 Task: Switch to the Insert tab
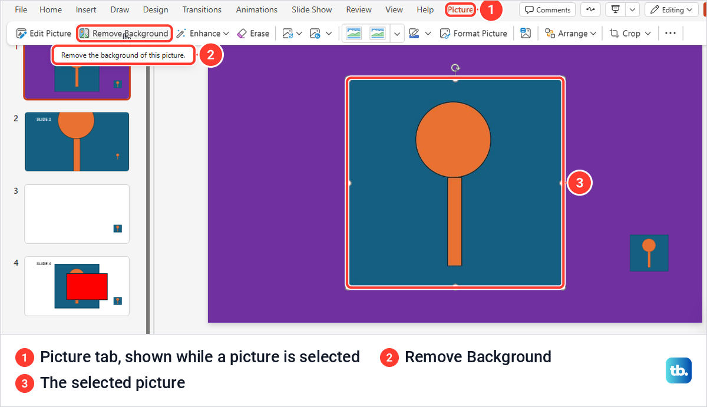[x=86, y=9]
